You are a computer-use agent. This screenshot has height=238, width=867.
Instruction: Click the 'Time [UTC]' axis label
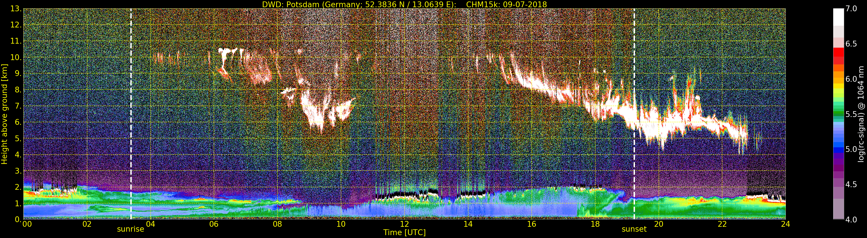pos(404,232)
